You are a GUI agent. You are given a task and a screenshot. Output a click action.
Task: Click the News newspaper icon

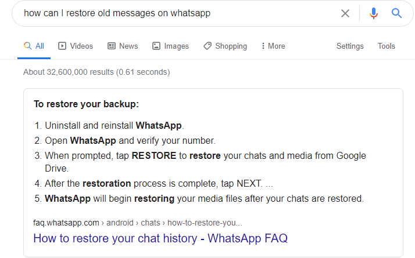[x=112, y=46]
